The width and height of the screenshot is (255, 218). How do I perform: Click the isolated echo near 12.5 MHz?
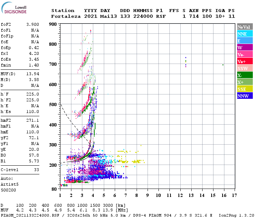pos(186,62)
